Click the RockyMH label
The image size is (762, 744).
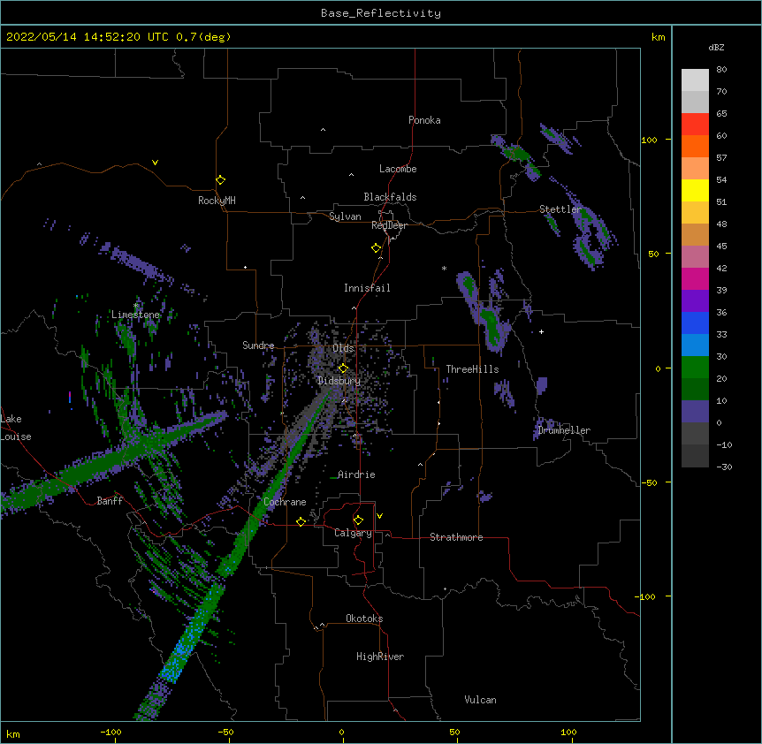click(x=217, y=201)
